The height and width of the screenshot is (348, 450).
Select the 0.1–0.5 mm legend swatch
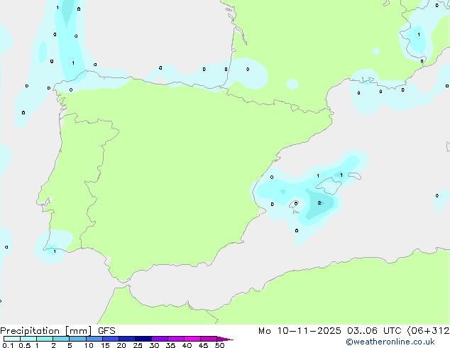[x=12, y=339]
